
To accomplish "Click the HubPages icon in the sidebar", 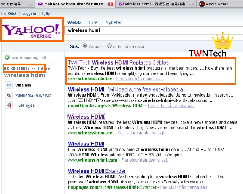I will pos(9,105).
